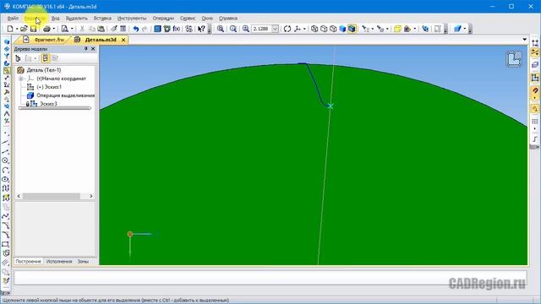The image size is (541, 304).
Task: Click the tree scroll right arrow
Action: (x=90, y=196)
